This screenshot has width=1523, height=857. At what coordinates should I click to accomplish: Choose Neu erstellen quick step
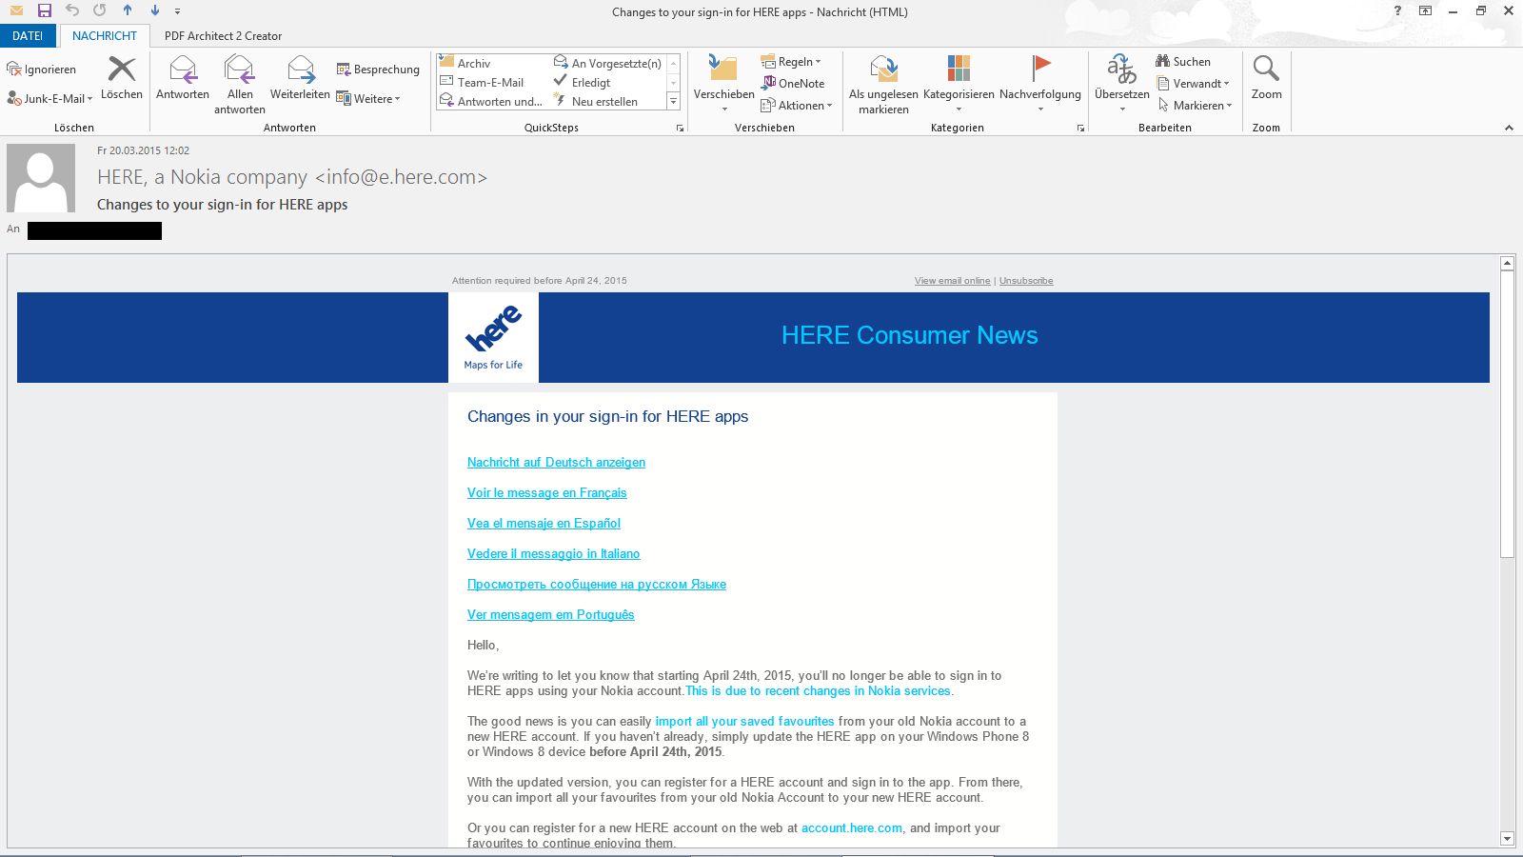[x=596, y=101]
